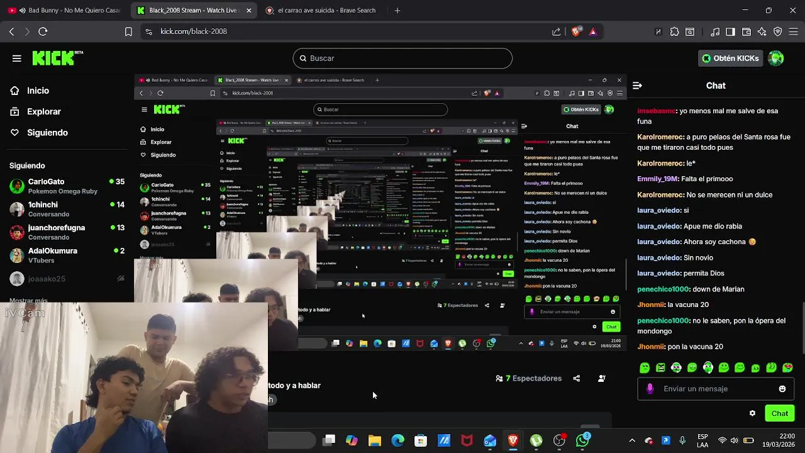805x453 pixels.
Task: Share the stream via share icon
Action: click(x=577, y=378)
